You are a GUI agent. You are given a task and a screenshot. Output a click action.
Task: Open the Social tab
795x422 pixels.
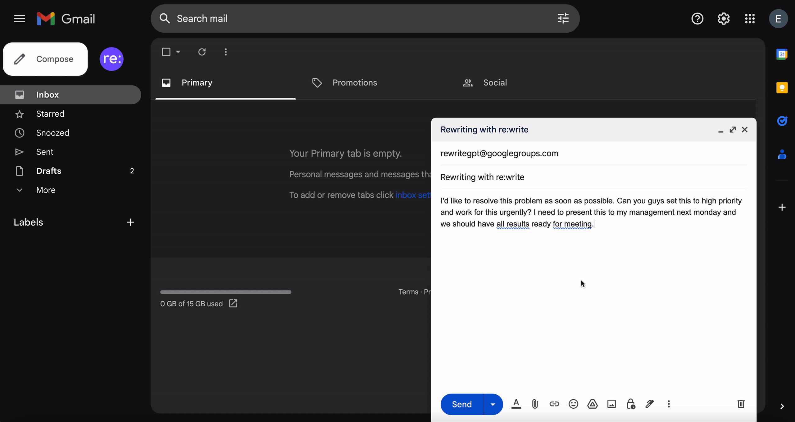[495, 83]
